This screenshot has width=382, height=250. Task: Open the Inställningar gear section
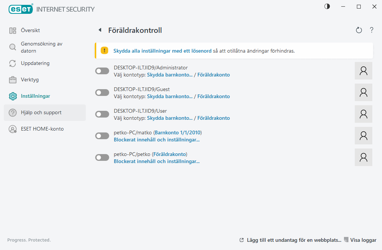click(35, 96)
